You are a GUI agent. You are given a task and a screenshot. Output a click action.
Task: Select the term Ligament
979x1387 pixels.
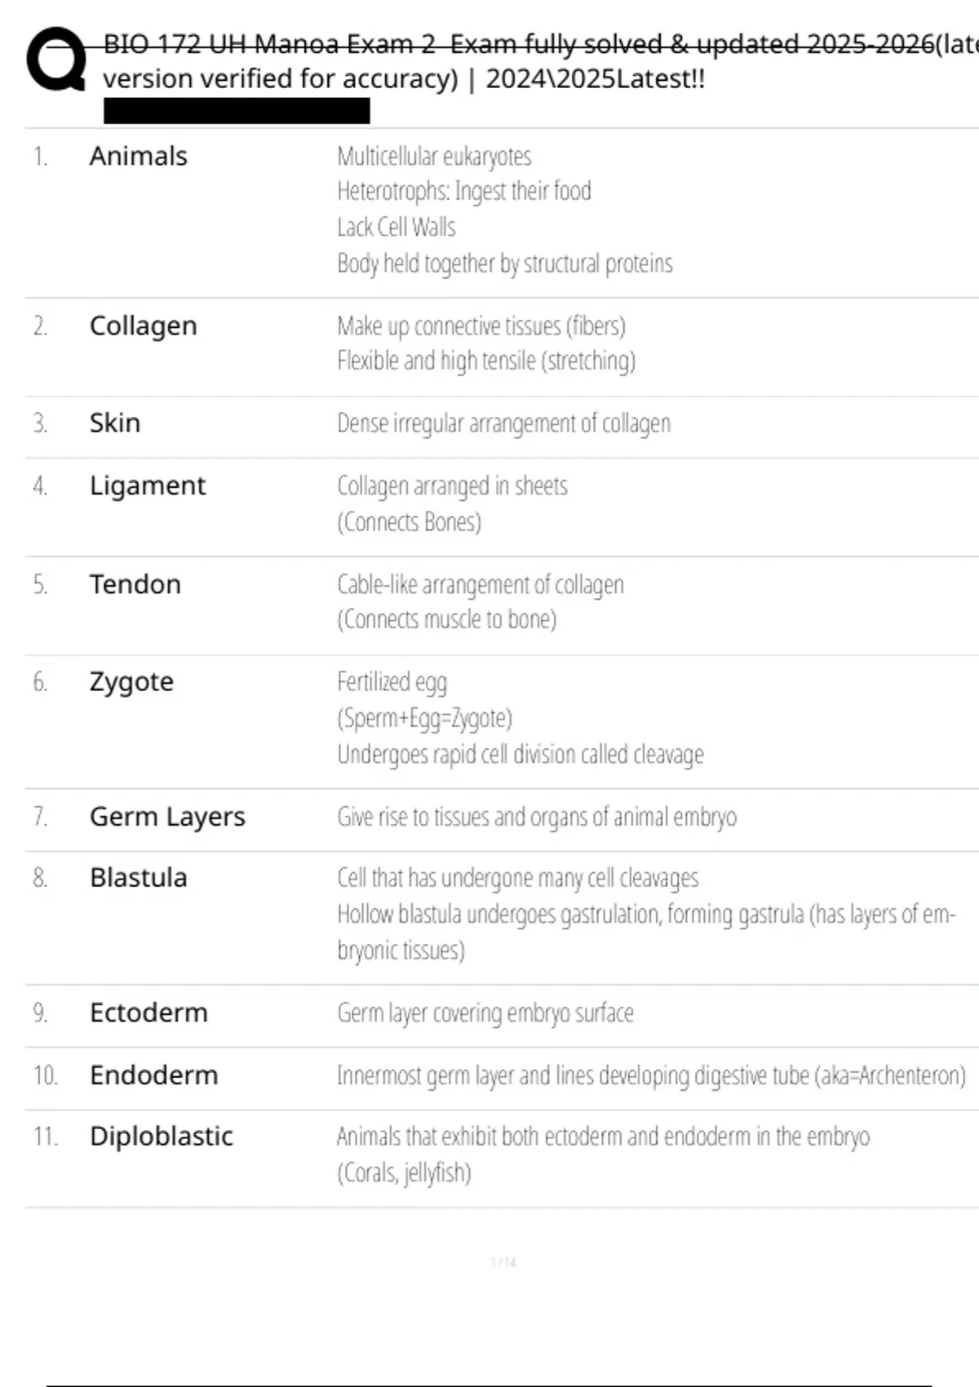point(147,485)
